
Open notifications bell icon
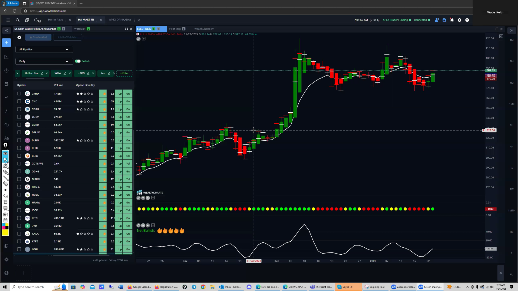click(x=452, y=20)
